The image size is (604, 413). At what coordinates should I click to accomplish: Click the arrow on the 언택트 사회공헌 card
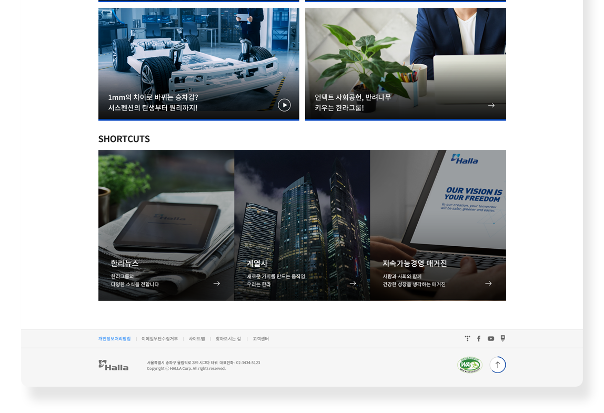[491, 105]
